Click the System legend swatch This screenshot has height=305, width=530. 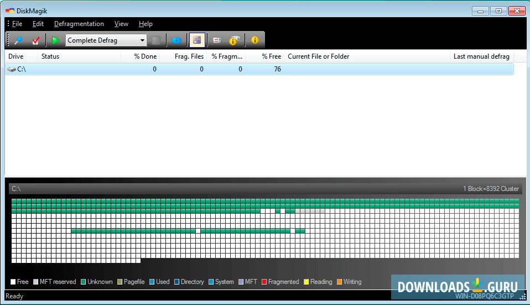click(211, 282)
